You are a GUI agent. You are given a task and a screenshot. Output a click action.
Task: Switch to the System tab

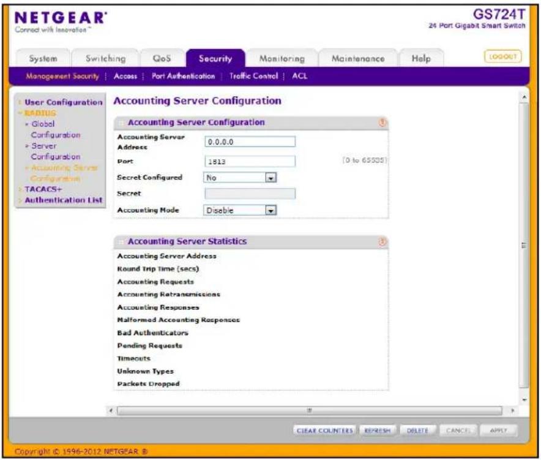43,58
